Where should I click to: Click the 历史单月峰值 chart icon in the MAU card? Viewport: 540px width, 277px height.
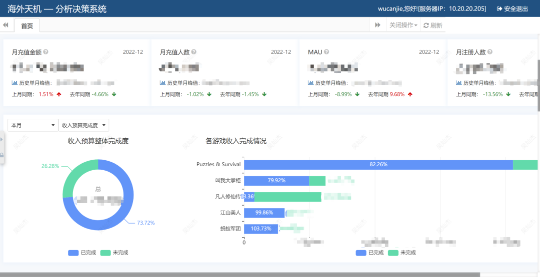click(x=310, y=83)
